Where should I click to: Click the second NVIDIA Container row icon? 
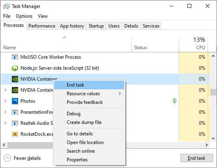15,90
